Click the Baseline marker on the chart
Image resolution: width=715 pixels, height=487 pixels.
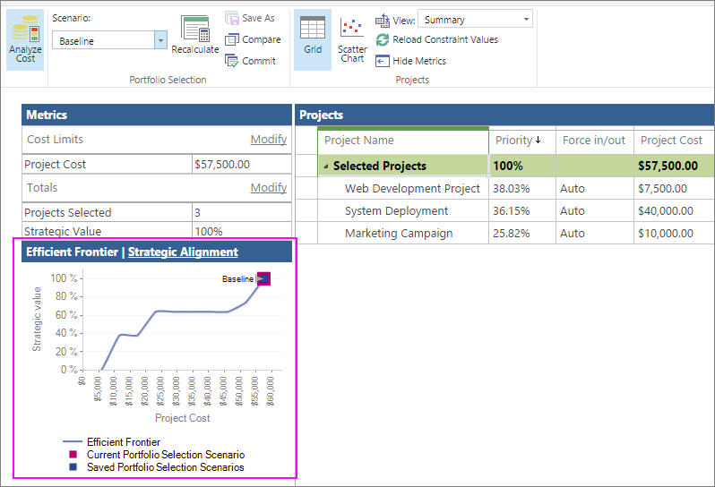[x=263, y=278]
